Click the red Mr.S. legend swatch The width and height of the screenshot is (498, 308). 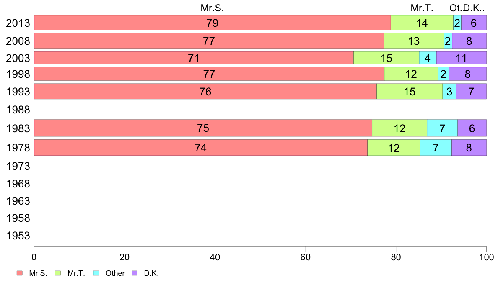tap(19, 273)
